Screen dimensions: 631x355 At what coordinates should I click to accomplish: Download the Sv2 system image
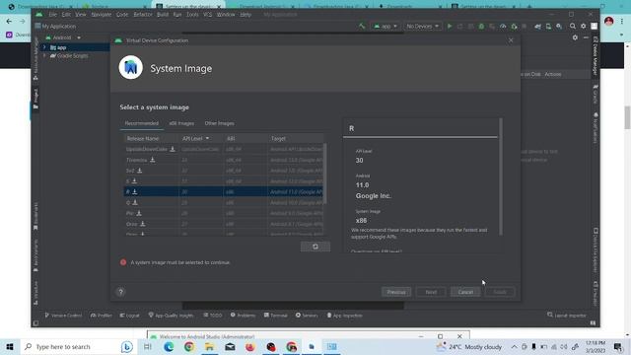tap(140, 171)
